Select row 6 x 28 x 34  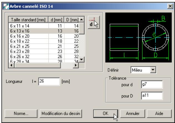44,61
